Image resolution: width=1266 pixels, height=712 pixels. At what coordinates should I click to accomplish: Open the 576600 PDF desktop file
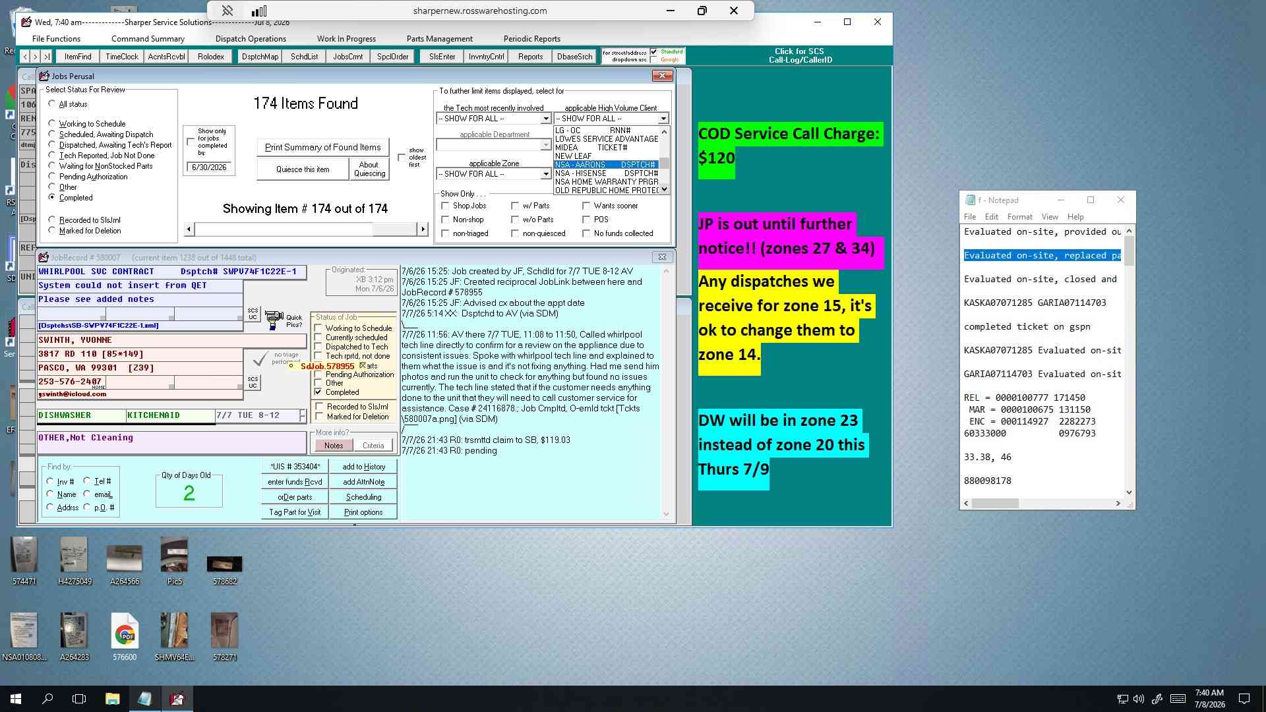(x=125, y=630)
